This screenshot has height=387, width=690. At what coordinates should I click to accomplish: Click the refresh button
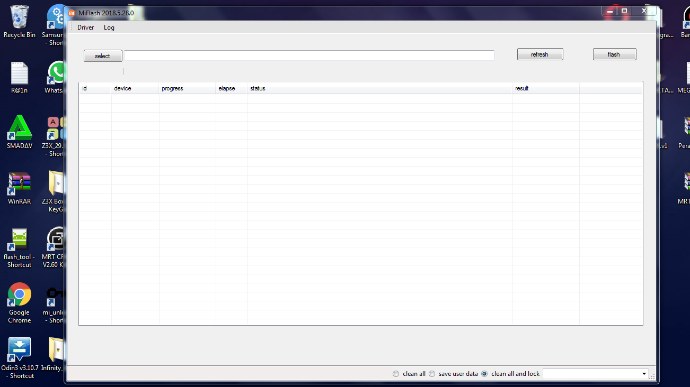click(x=540, y=54)
